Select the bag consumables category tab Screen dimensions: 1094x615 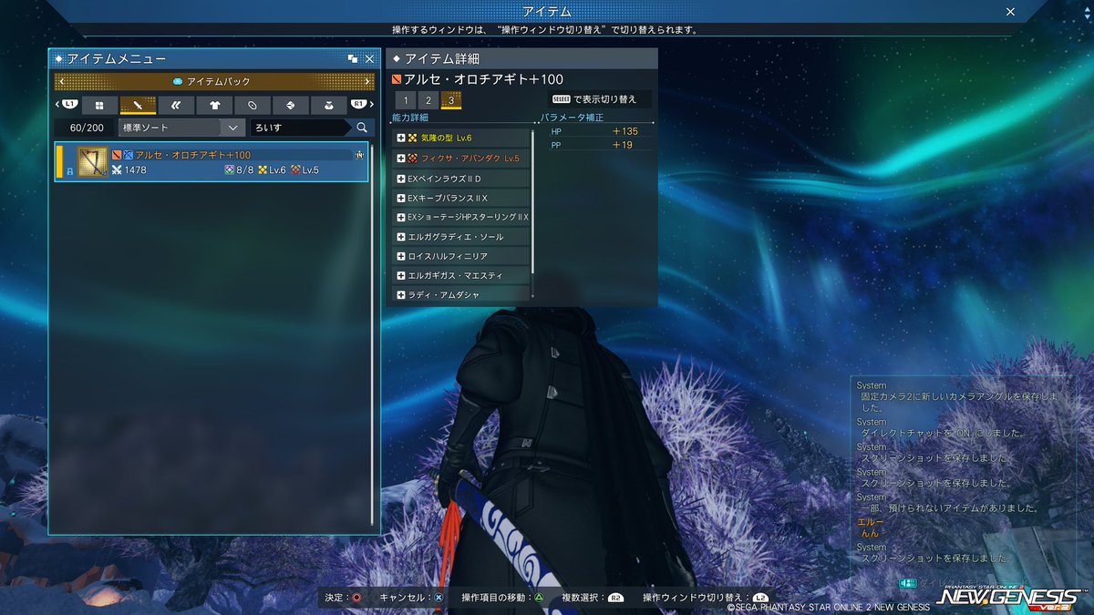coord(329,105)
